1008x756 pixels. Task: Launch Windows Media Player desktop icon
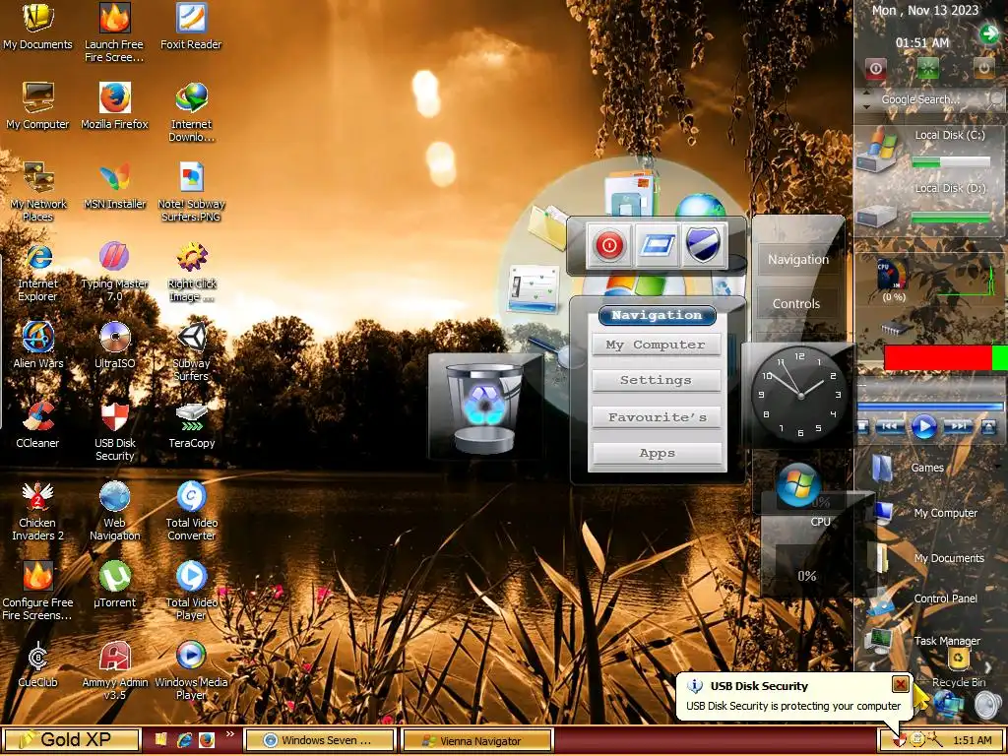[191, 671]
